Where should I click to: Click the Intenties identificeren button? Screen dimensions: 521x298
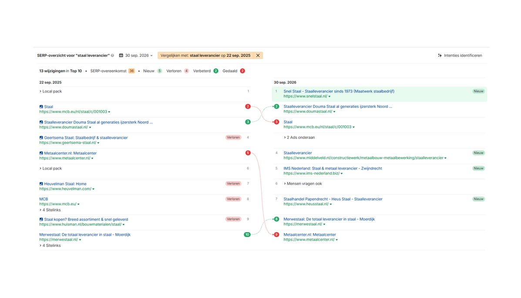[460, 56]
